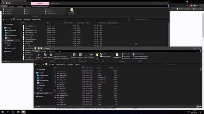Image resolution: width=204 pixels, height=114 pixels.
Task: Click Pin to Quick access in Cursors ribbon
Action: point(38,56)
